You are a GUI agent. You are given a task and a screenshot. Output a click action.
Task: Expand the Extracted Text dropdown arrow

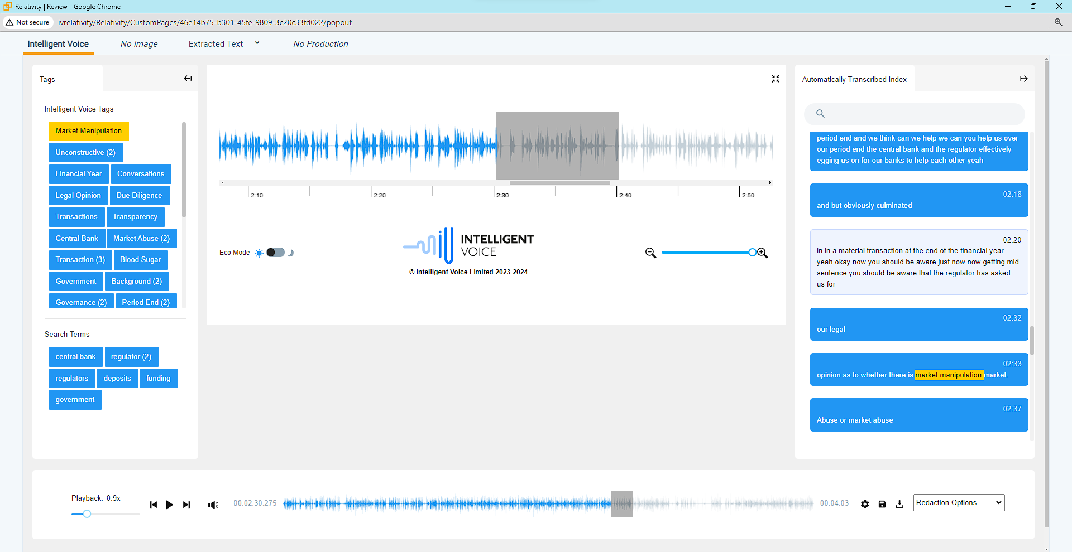pyautogui.click(x=257, y=43)
